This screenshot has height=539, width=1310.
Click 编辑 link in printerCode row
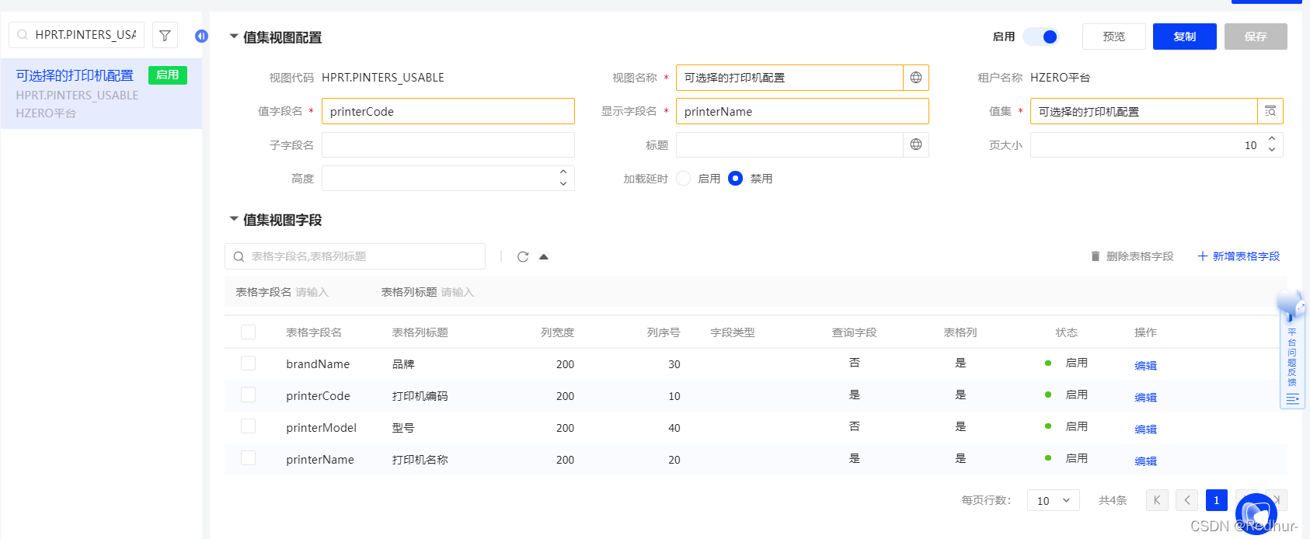point(1145,397)
